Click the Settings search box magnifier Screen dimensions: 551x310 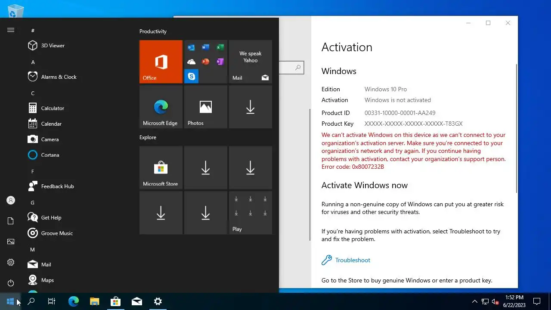point(297,68)
